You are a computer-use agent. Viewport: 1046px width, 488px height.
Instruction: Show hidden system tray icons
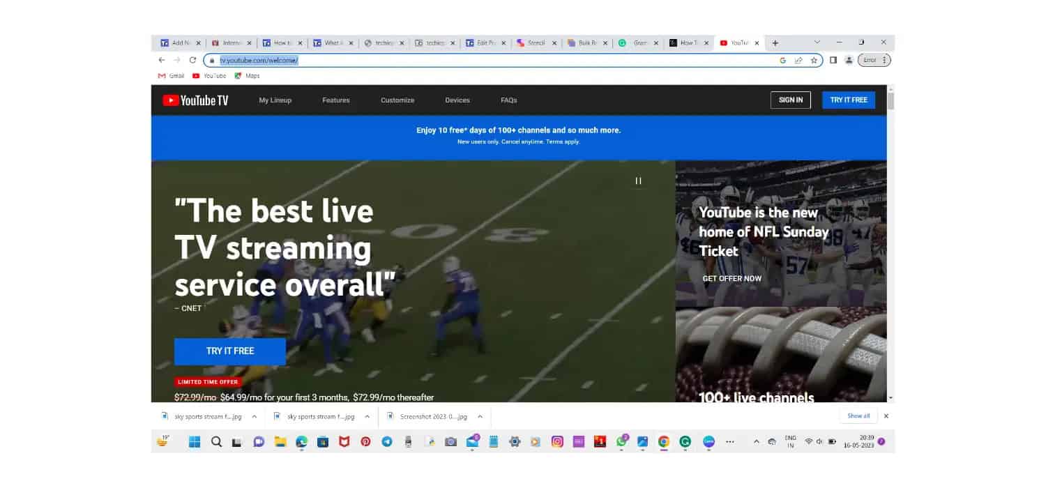click(x=757, y=441)
